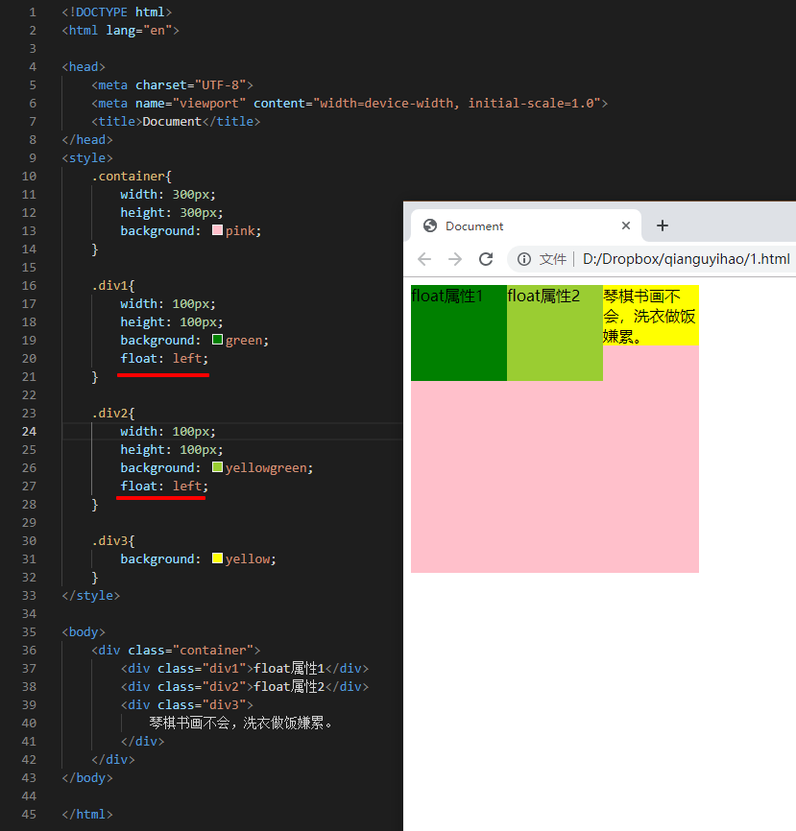Screen dimensions: 796x831
Task: Click the address bar URL 1.html
Action: pyautogui.click(x=687, y=259)
